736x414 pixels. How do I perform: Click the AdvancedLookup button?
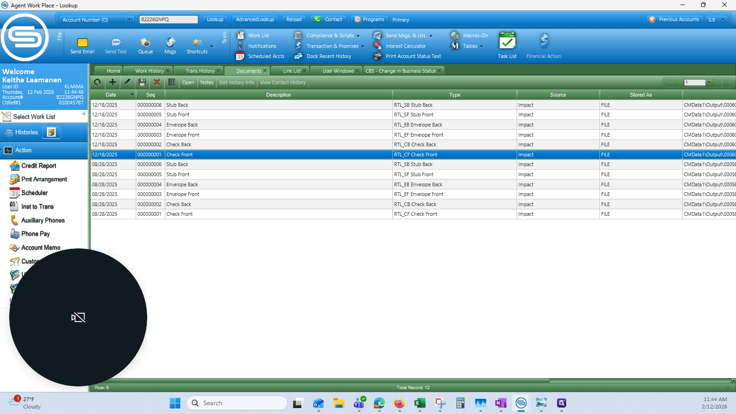[x=255, y=19]
